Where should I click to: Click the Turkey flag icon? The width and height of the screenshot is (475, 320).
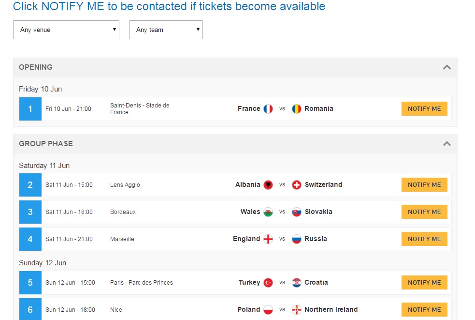pyautogui.click(x=268, y=283)
